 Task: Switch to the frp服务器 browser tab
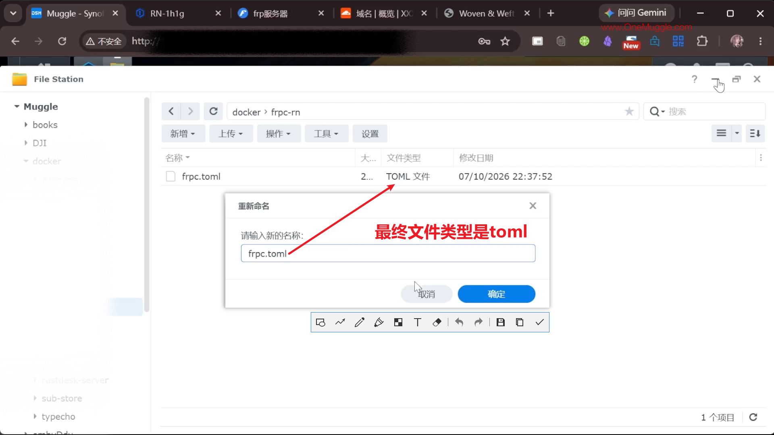[280, 13]
